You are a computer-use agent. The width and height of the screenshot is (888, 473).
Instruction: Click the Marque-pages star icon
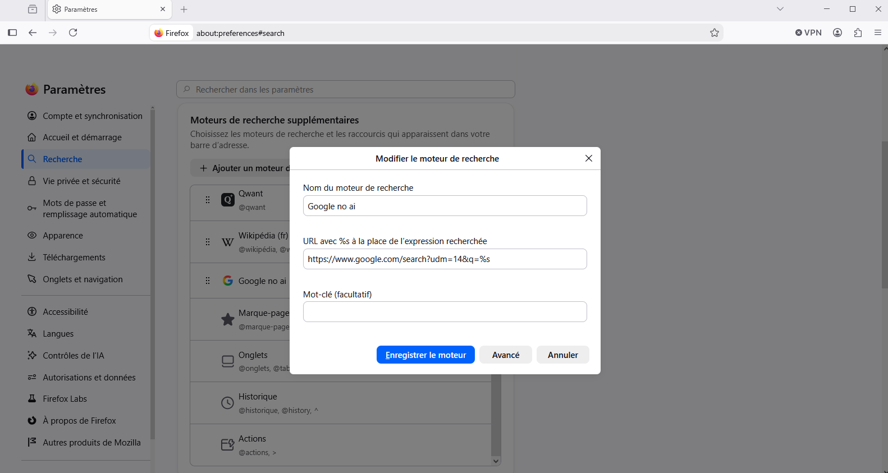click(228, 319)
